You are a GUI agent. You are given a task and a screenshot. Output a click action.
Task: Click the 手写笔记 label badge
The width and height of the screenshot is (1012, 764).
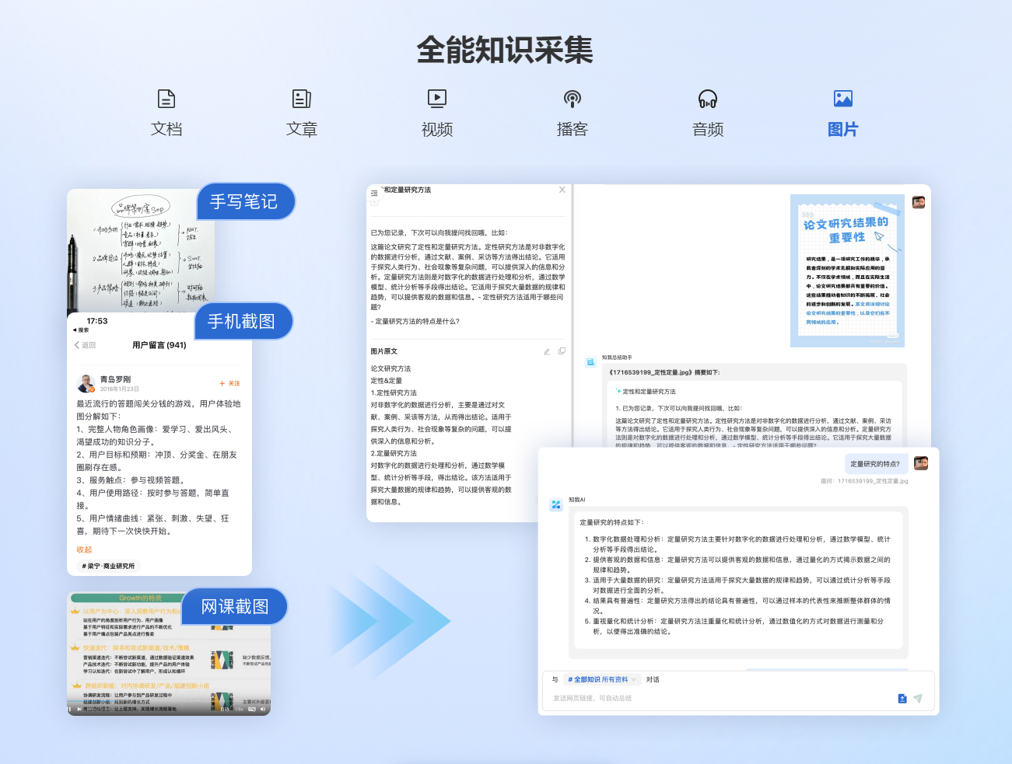[x=244, y=201]
